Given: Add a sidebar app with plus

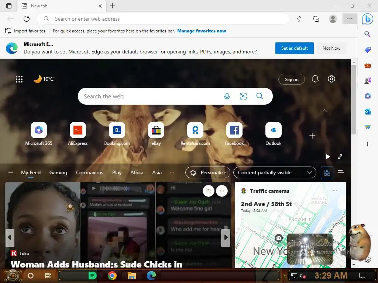Looking at the screenshot, I should pos(367,144).
